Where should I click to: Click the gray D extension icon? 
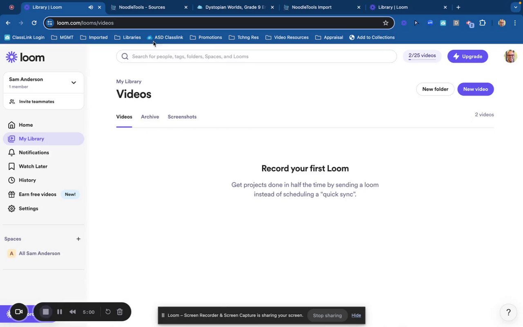tap(456, 23)
